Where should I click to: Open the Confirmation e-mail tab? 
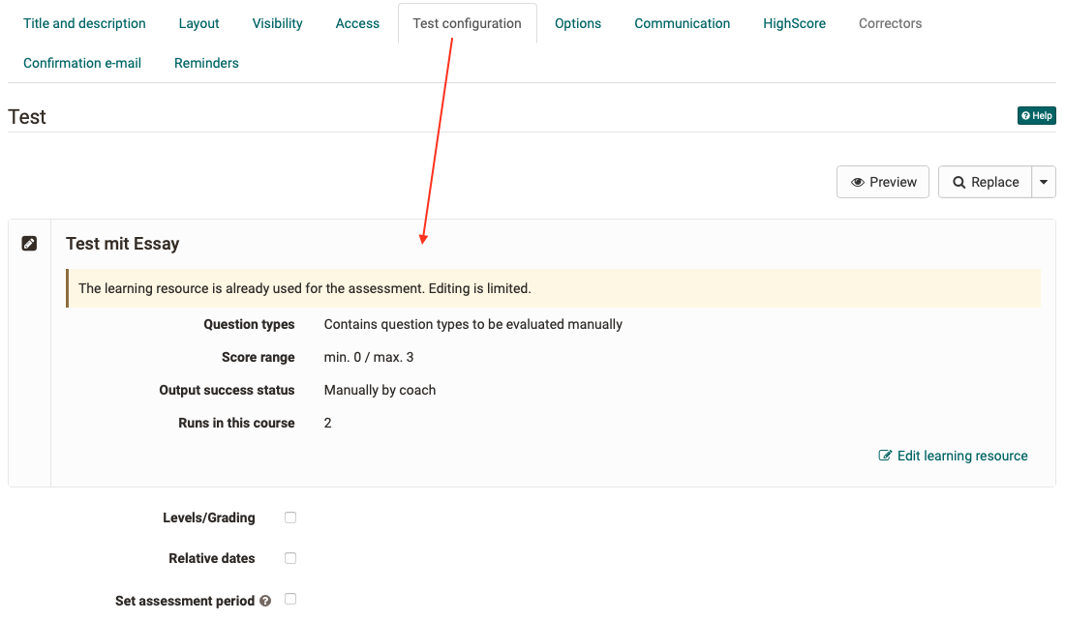[82, 62]
